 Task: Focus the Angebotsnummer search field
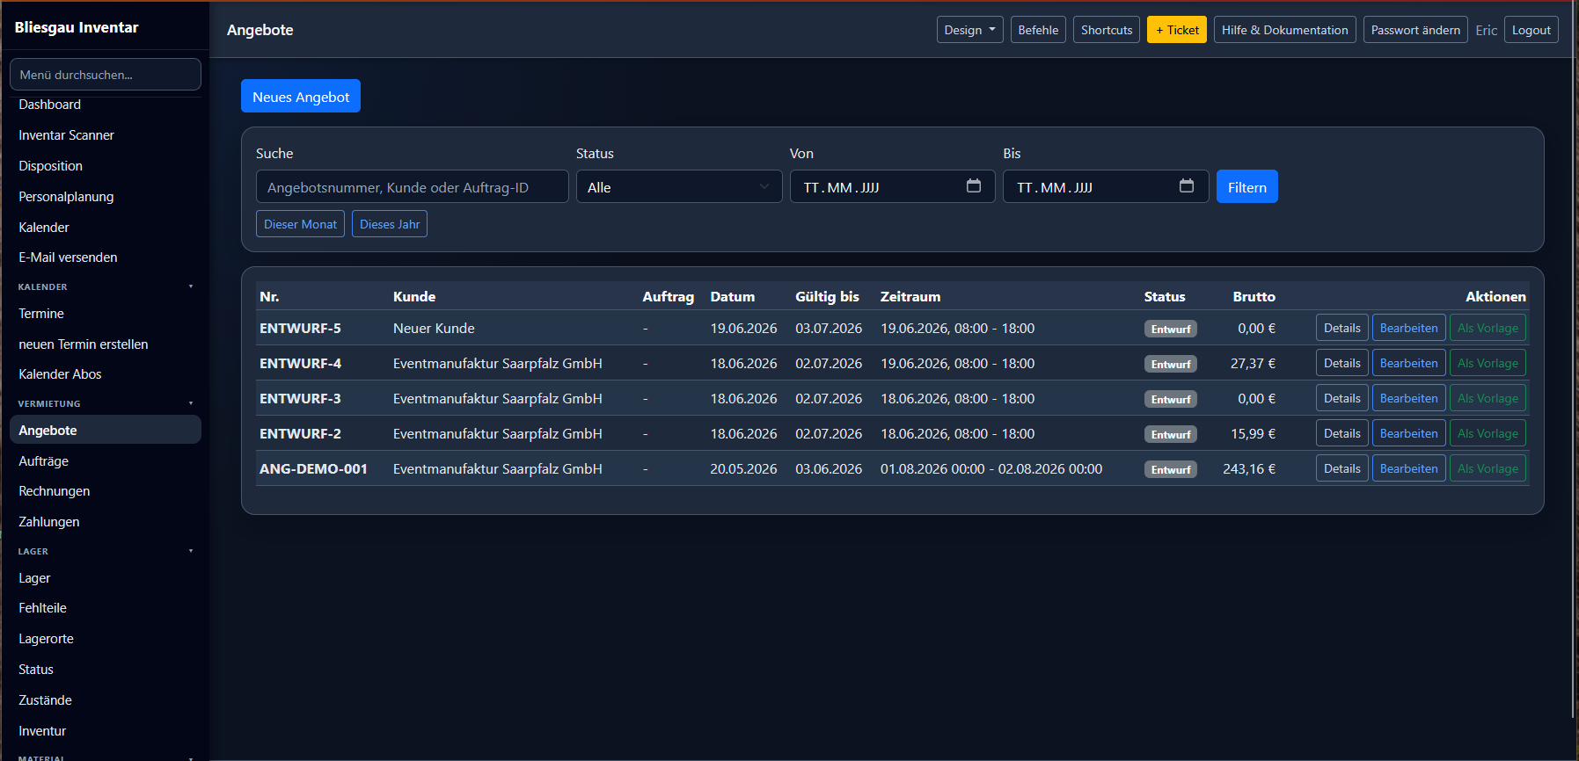(413, 186)
